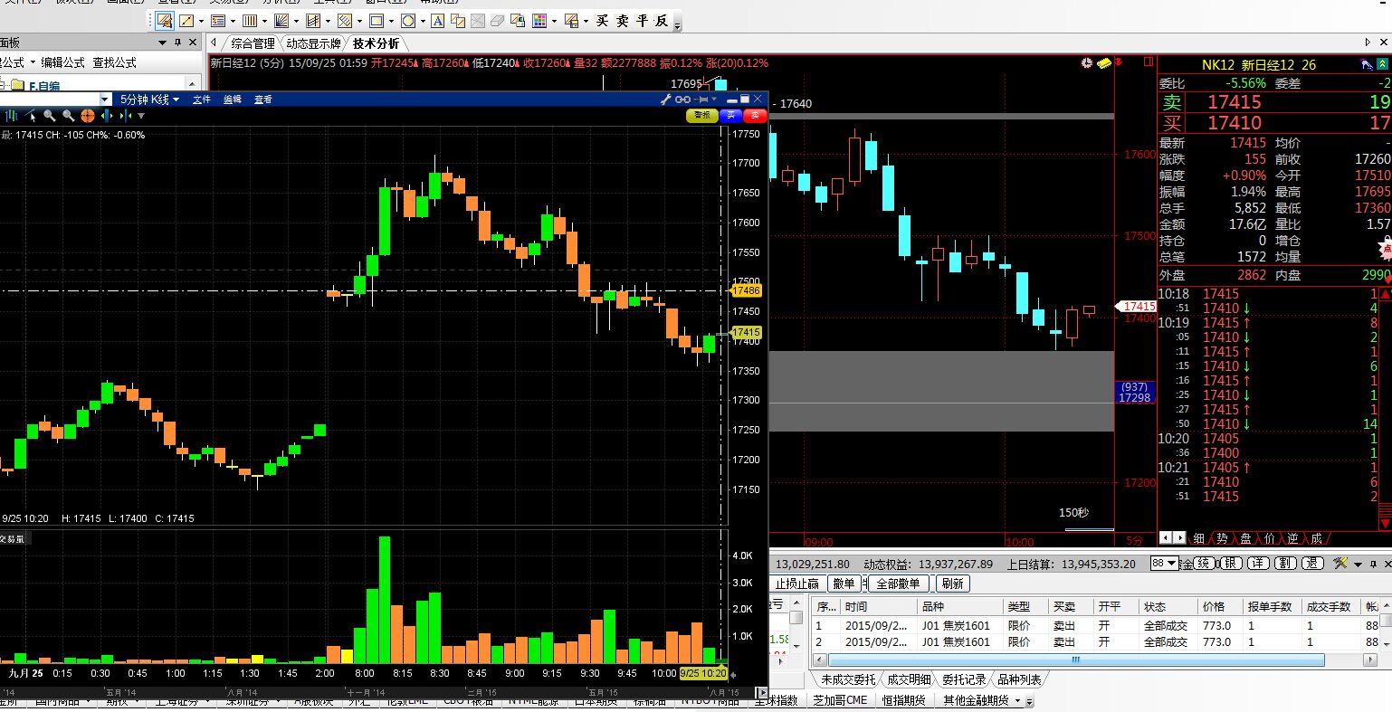Image resolution: width=1392 pixels, height=712 pixels.
Task: Click the 刷新 refresh button
Action: click(x=951, y=584)
